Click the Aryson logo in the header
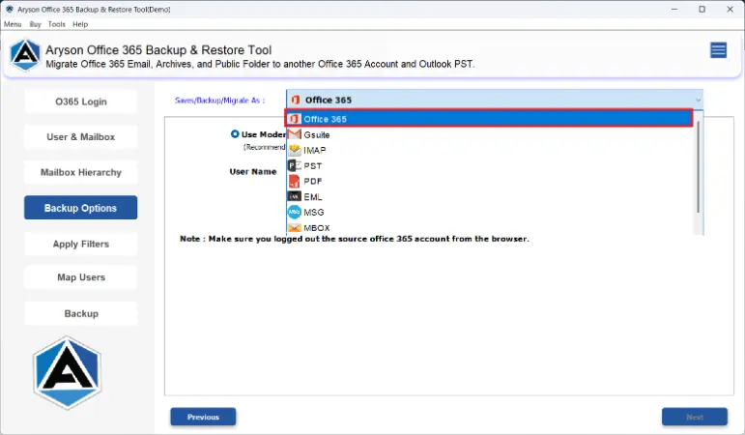Image resolution: width=745 pixels, height=435 pixels. coord(25,55)
